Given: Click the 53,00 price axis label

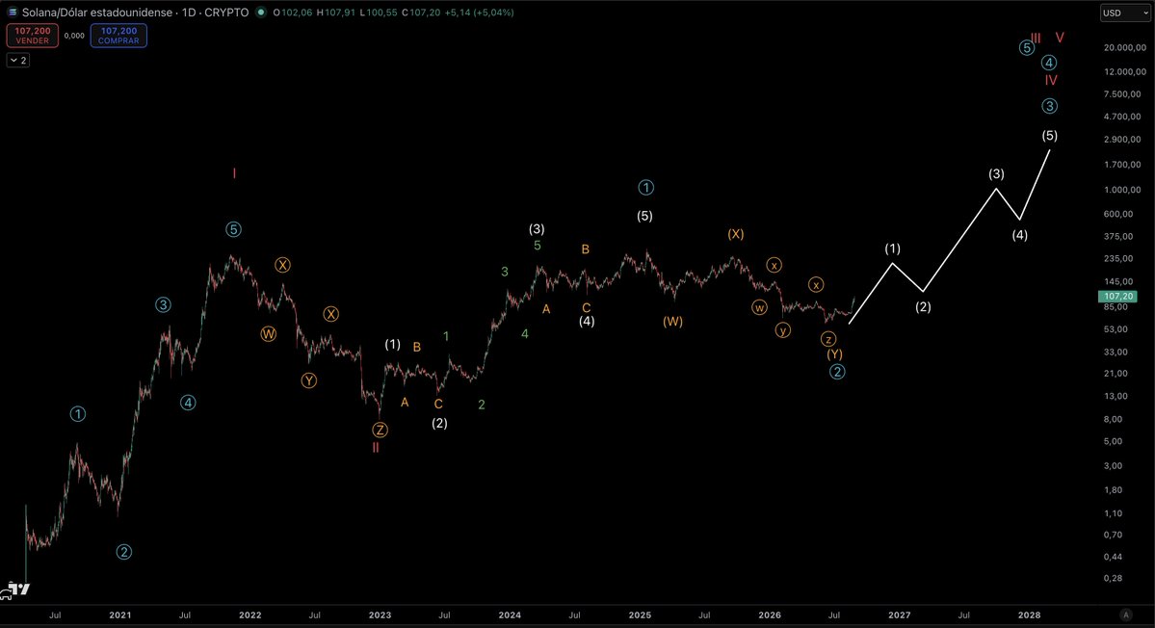Looking at the screenshot, I should 1116,329.
